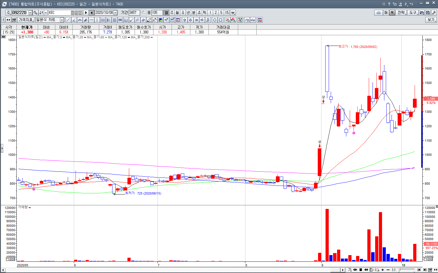438x273 pixels.
Task: Toggle the daily (일) period button
Action: (x=166, y=13)
